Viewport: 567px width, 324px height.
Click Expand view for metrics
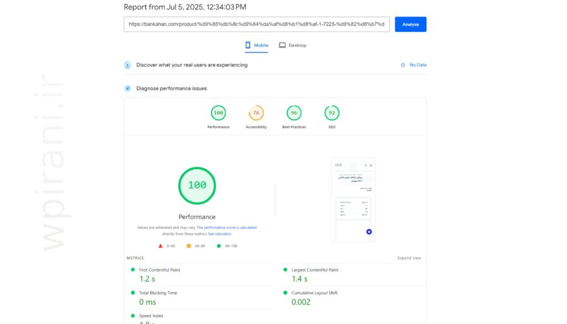tap(410, 258)
